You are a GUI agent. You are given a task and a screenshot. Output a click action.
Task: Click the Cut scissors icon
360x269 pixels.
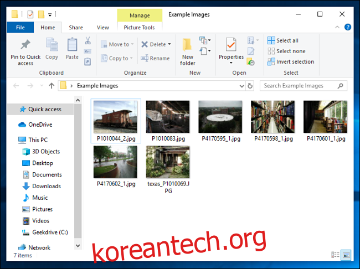click(x=88, y=40)
